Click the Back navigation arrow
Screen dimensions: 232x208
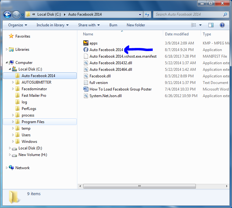click(7, 15)
